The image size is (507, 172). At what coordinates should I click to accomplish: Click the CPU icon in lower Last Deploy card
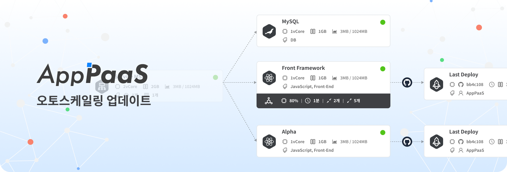point(452,142)
